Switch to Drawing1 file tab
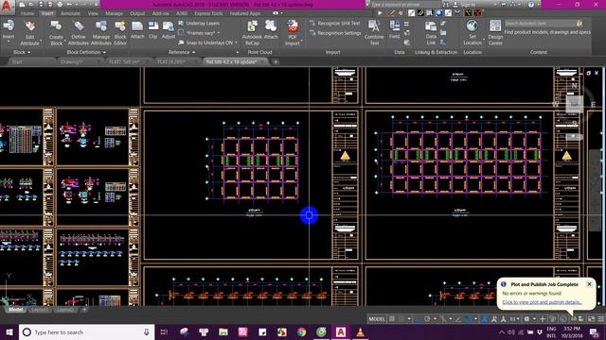 pos(72,61)
